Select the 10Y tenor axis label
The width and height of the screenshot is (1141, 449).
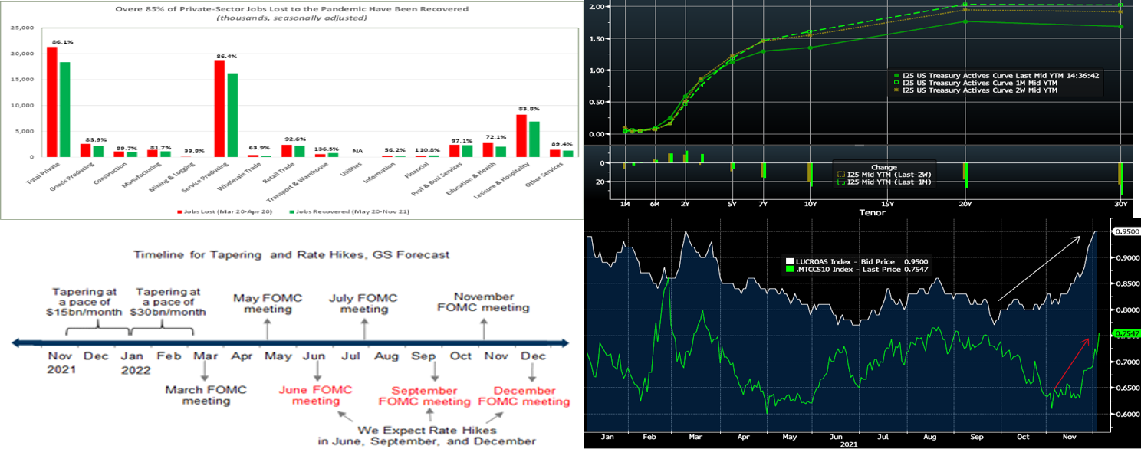pyautogui.click(x=812, y=204)
